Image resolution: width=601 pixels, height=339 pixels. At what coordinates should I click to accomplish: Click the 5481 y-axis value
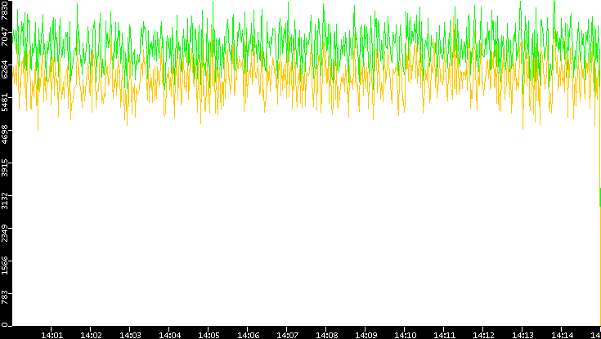[5, 102]
